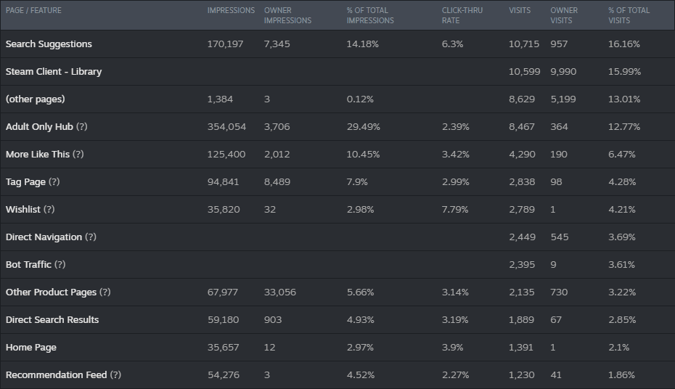Click the 29.49% total impressions cell
The height and width of the screenshot is (389, 675).
coord(364,126)
